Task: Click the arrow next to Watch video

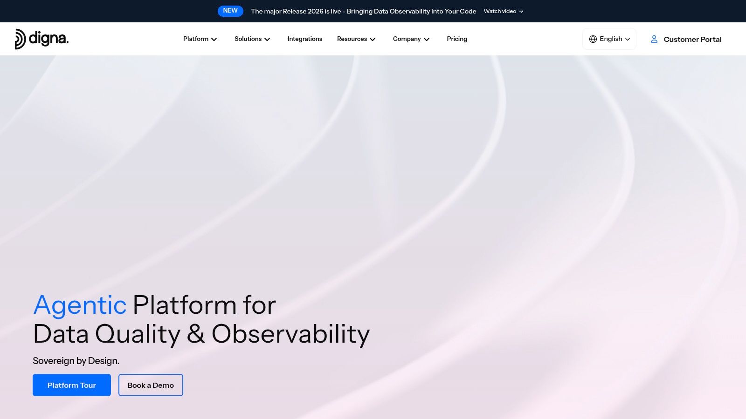Action: tap(521, 11)
